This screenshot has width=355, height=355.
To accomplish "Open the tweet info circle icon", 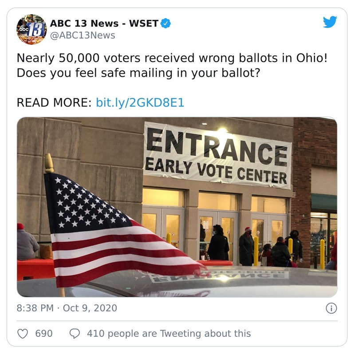I will [331, 308].
